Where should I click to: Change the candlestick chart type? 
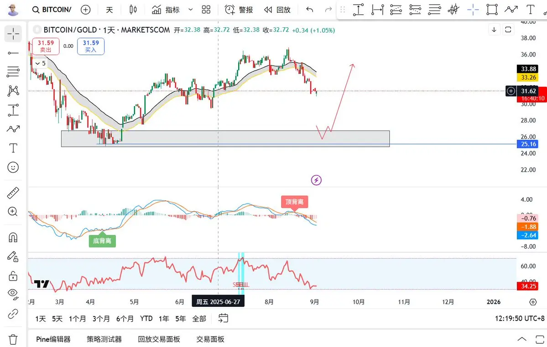(x=133, y=10)
